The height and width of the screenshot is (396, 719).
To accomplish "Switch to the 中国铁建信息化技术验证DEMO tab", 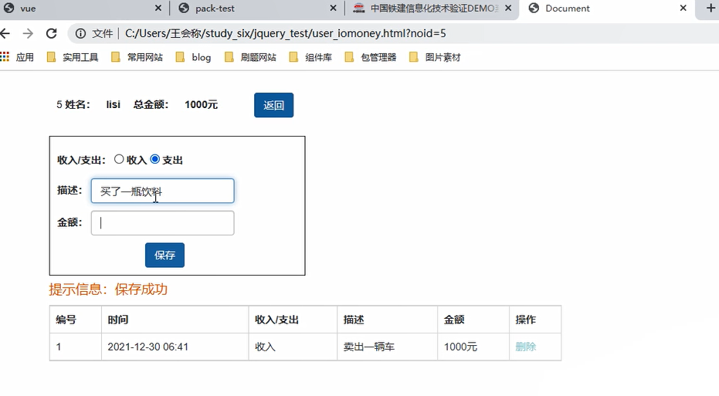I will pos(432,8).
